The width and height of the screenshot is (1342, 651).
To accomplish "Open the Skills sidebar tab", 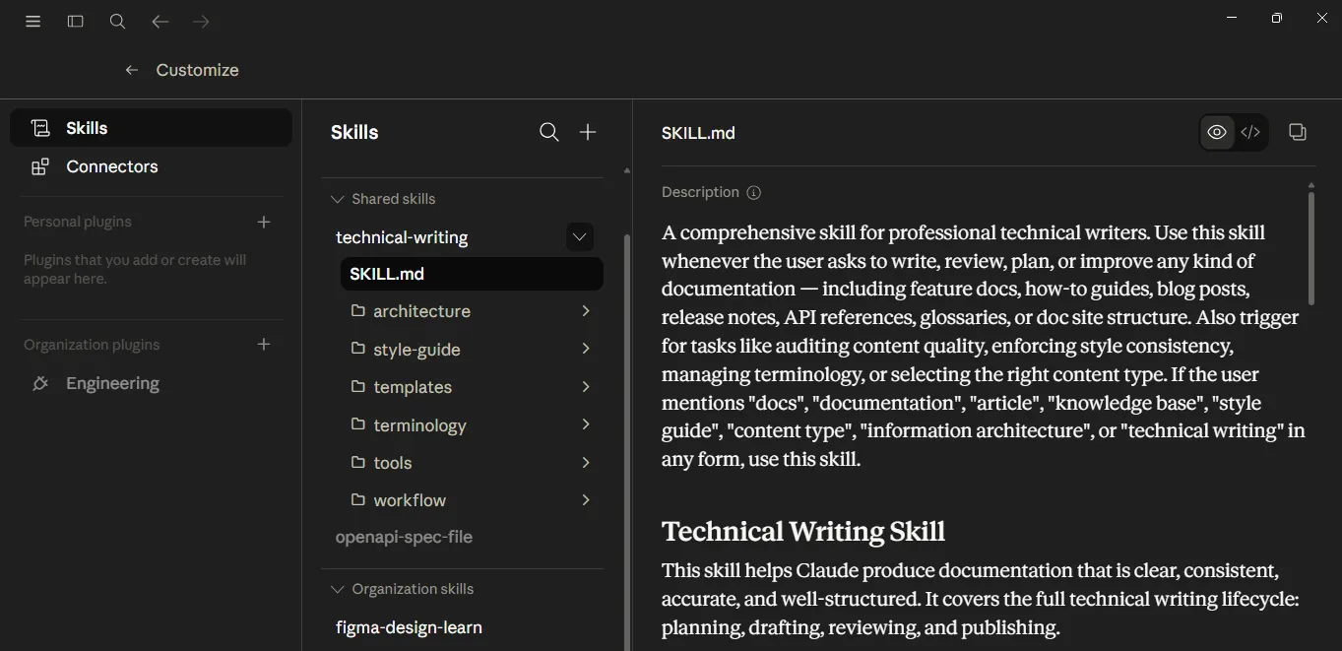I will click(151, 128).
